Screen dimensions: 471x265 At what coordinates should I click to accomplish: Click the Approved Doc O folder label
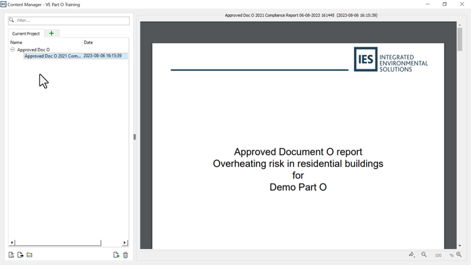tap(33, 49)
